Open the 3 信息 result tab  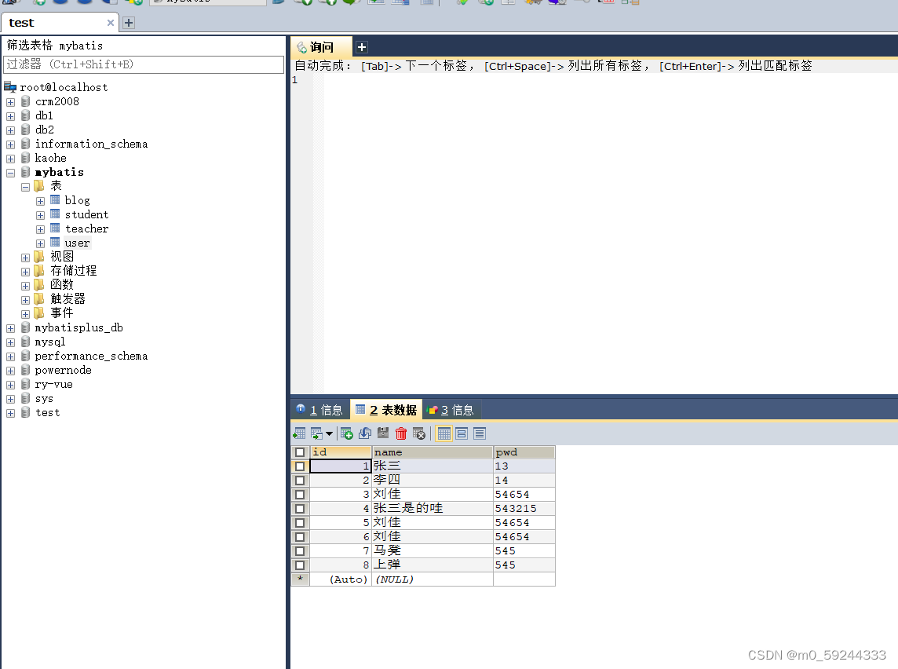click(452, 410)
